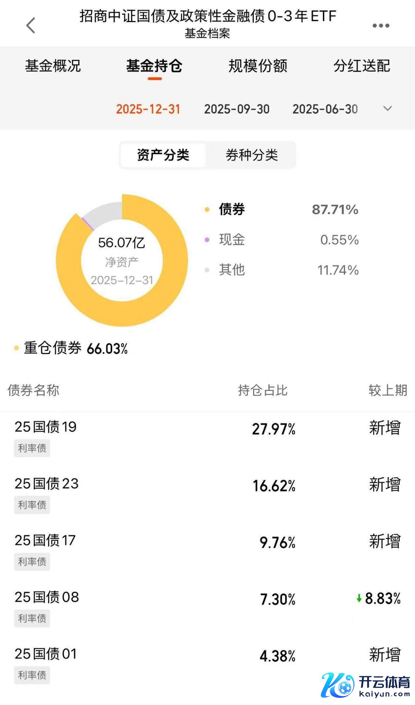
Task: Select the 2025-12-31 report date
Action: (148, 109)
